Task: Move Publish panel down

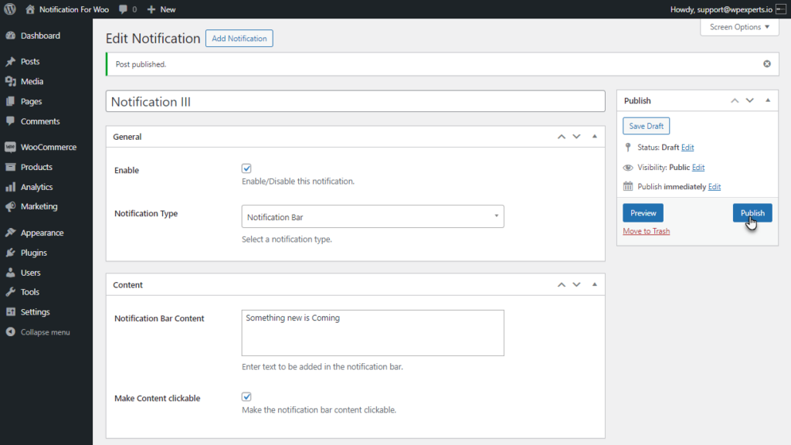Action: (x=749, y=100)
